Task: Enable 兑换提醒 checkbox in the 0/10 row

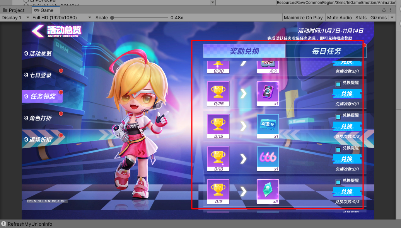Action: tap(338, 149)
